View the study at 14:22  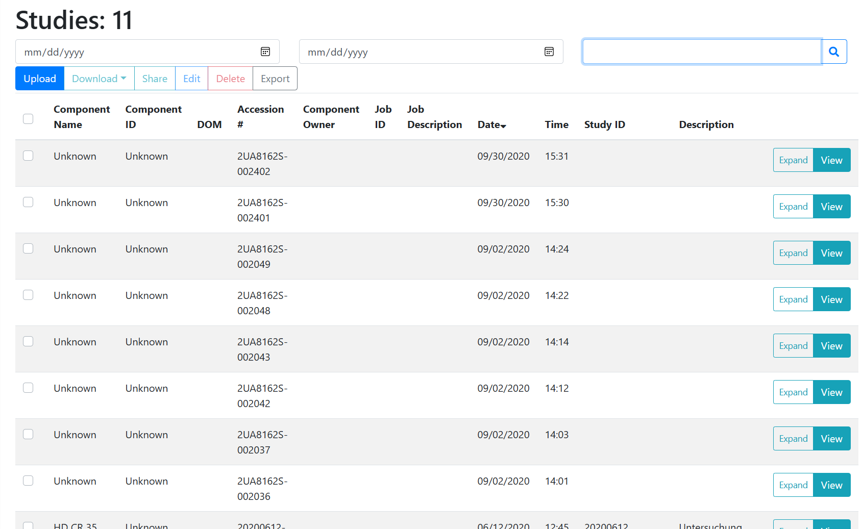tap(831, 299)
